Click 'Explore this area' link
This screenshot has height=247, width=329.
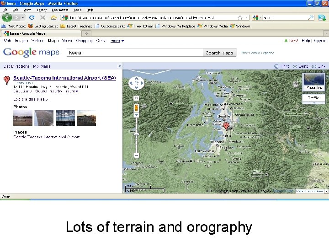(31, 99)
